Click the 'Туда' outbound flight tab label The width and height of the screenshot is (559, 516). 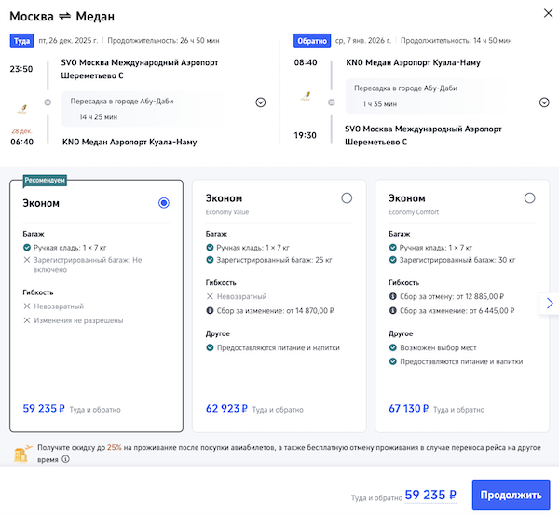(21, 41)
